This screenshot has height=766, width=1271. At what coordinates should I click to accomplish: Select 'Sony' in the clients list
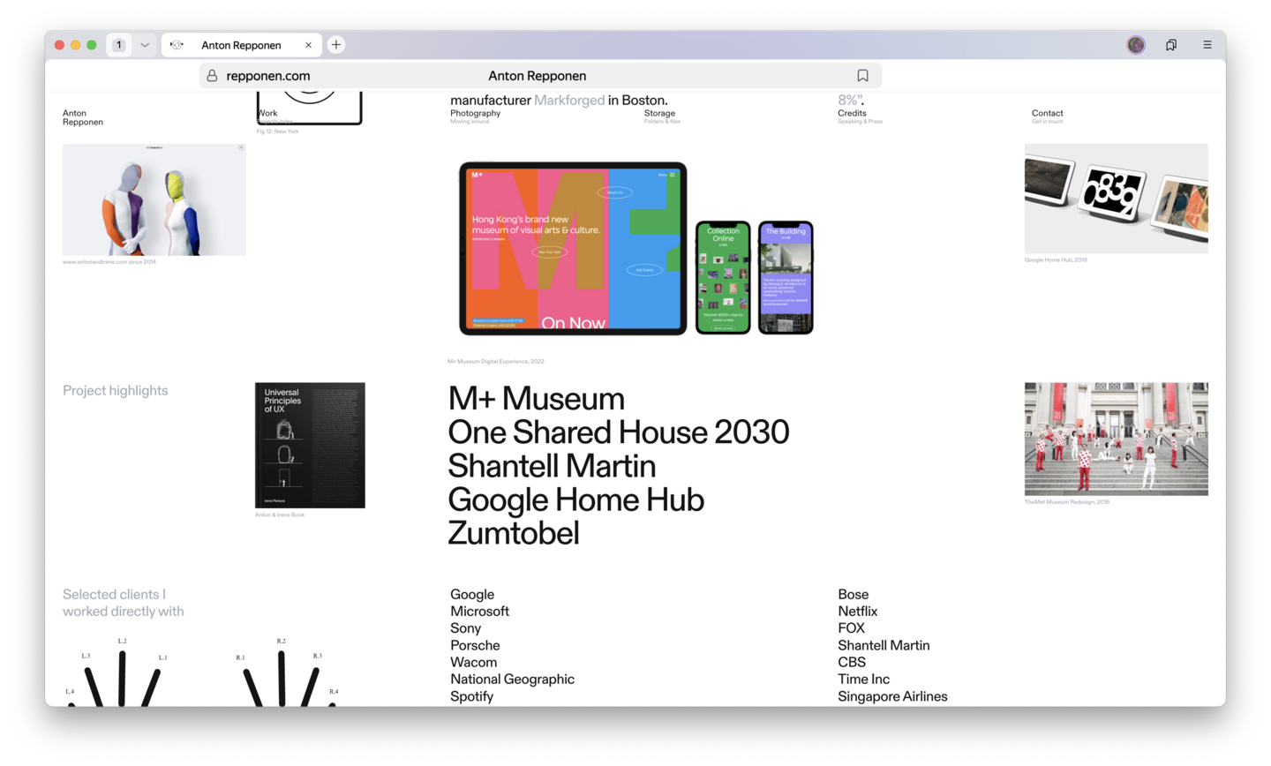tap(465, 628)
